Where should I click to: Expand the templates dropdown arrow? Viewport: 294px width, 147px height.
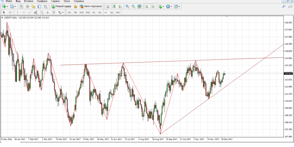pyautogui.click(x=179, y=7)
